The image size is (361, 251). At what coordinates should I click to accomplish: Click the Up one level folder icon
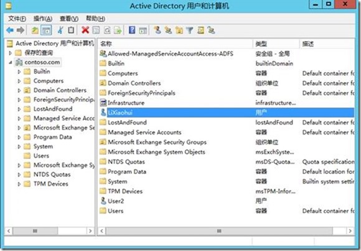35,30
